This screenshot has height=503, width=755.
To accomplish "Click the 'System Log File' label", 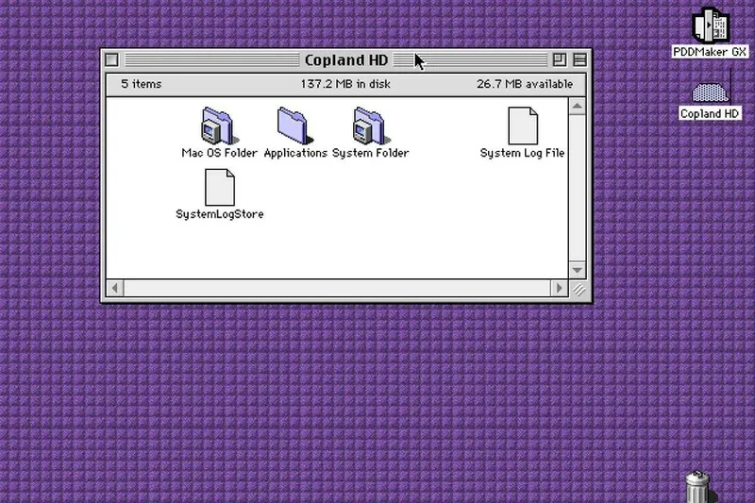I will click(523, 153).
